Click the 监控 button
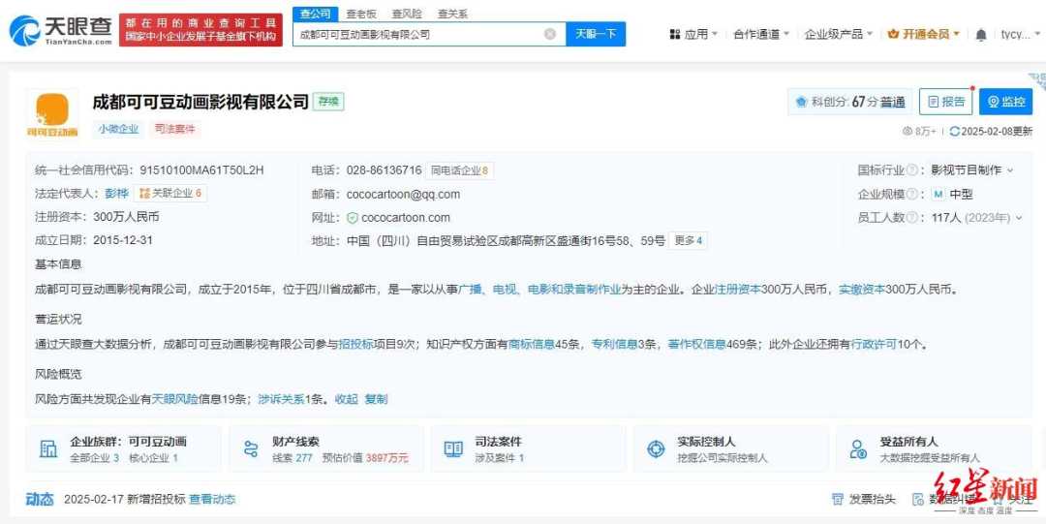The height and width of the screenshot is (524, 1046). click(x=1006, y=102)
